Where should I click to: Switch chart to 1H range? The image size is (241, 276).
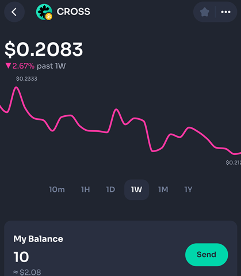click(x=86, y=190)
